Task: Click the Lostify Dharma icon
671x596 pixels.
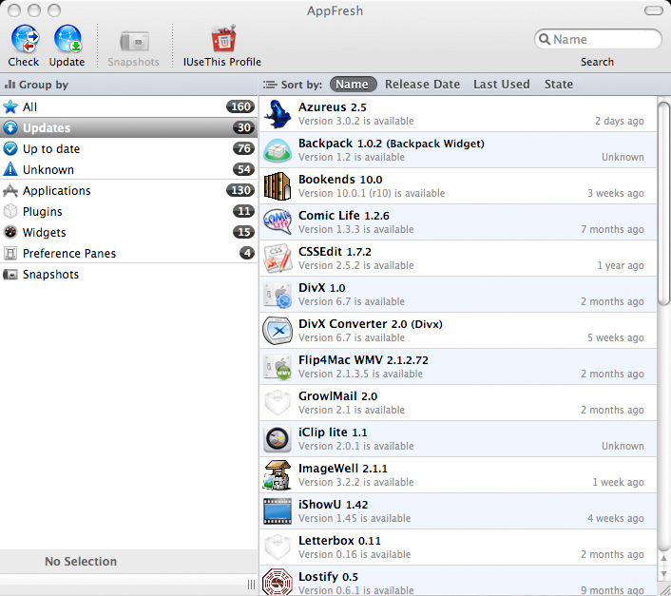Action: click(278, 582)
